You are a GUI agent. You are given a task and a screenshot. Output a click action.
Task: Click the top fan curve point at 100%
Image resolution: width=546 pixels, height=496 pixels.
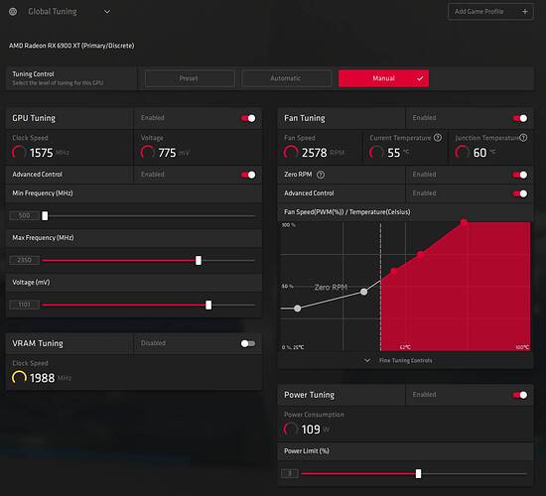pos(464,222)
